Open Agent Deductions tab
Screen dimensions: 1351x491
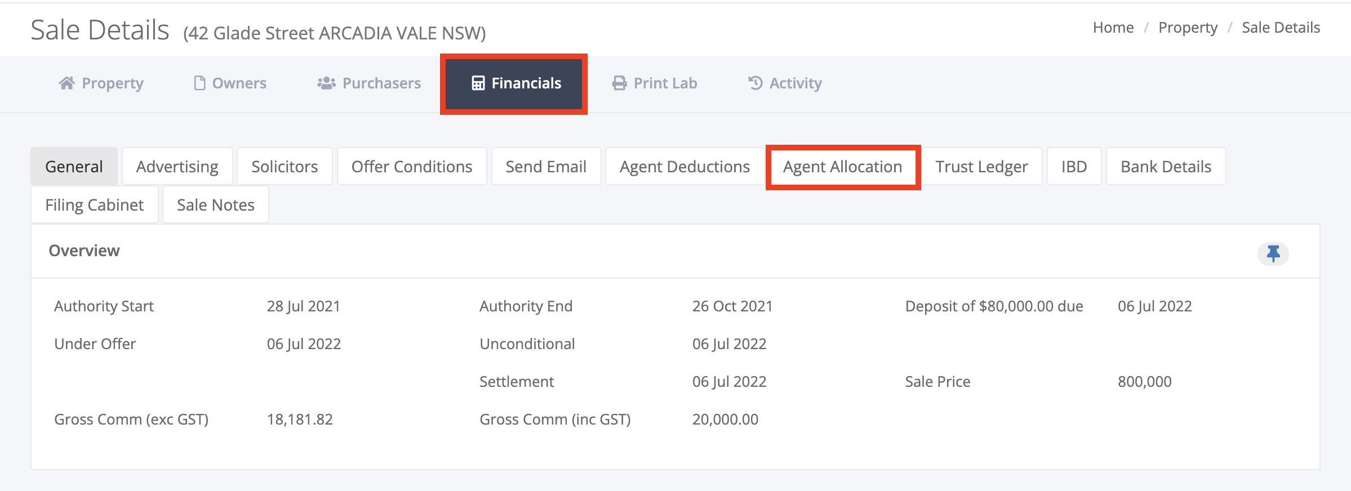pyautogui.click(x=685, y=167)
